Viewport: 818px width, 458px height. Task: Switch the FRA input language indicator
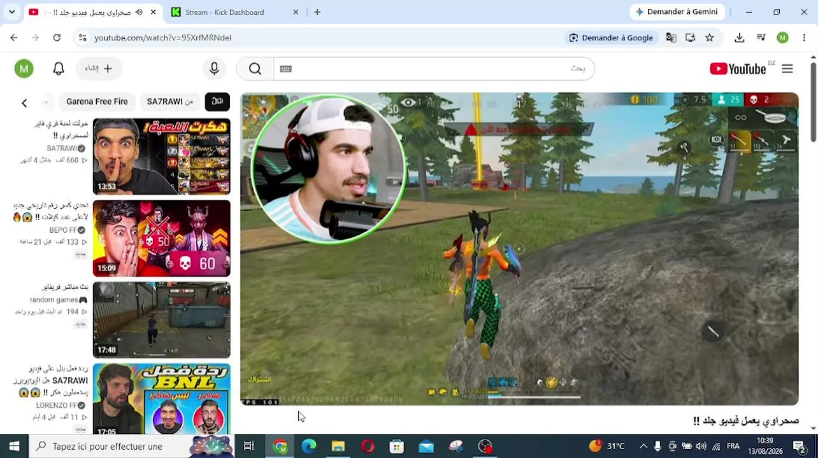(x=733, y=446)
